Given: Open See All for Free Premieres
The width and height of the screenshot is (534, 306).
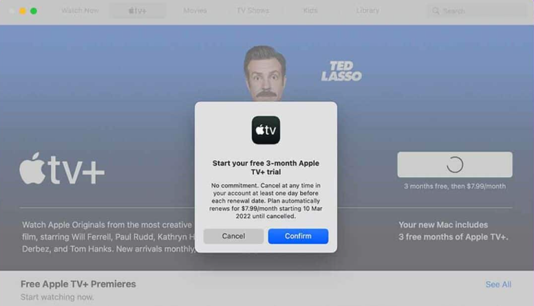Looking at the screenshot, I should coord(498,284).
